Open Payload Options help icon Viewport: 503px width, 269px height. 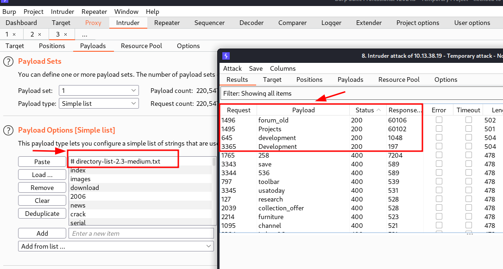tap(8, 130)
